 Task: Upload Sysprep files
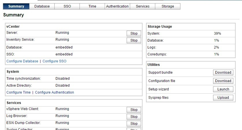[223, 98]
